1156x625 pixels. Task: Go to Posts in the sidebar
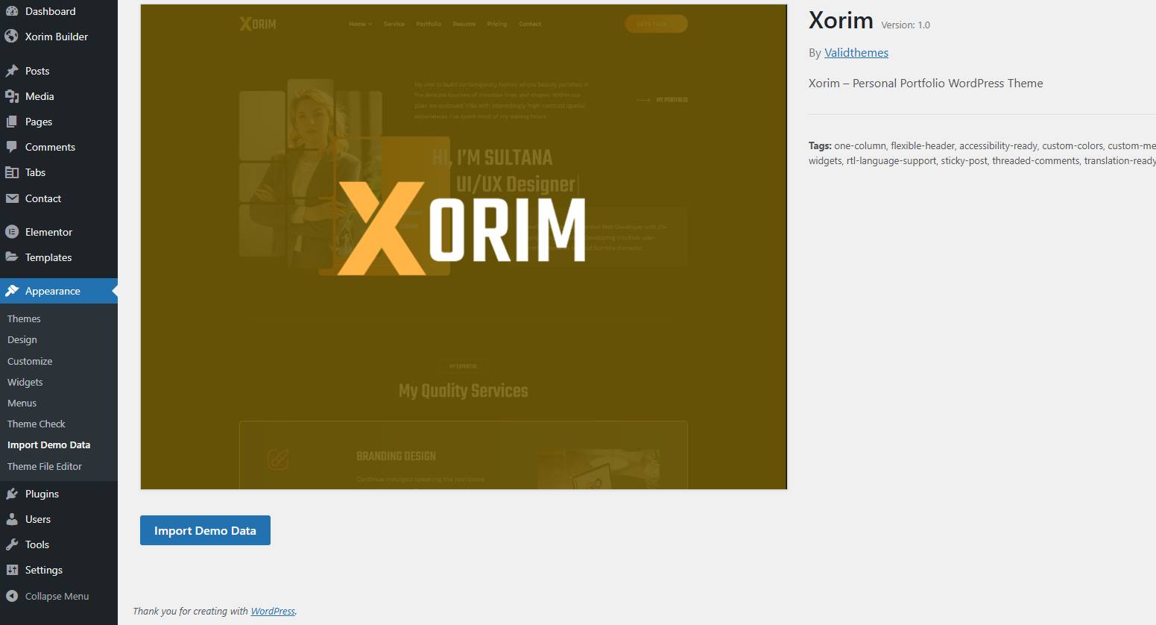coord(59,71)
